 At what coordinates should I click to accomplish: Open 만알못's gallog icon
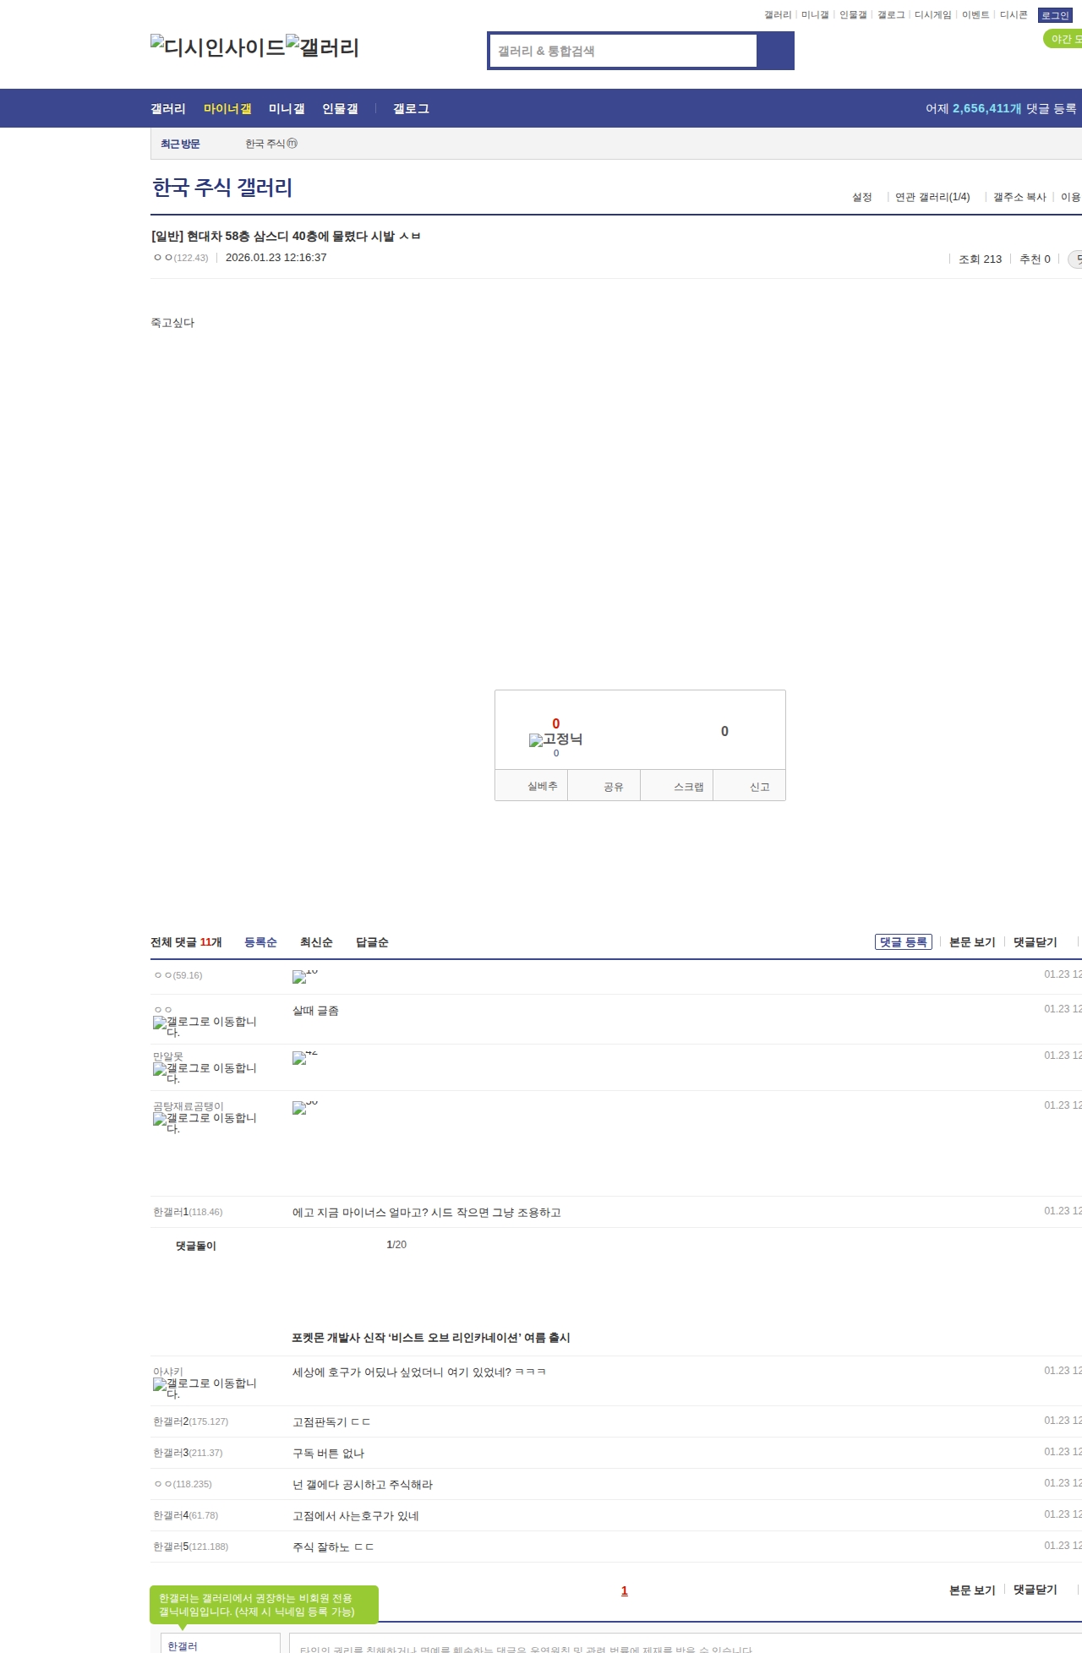(205, 1073)
